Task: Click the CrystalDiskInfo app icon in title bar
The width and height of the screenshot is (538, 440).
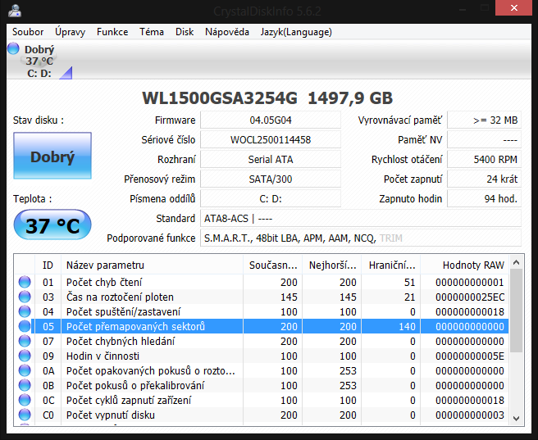Action: 14,9
